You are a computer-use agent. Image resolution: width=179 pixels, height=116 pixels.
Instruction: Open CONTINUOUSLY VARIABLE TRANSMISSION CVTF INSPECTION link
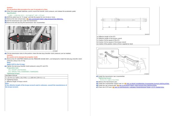(139, 87)
